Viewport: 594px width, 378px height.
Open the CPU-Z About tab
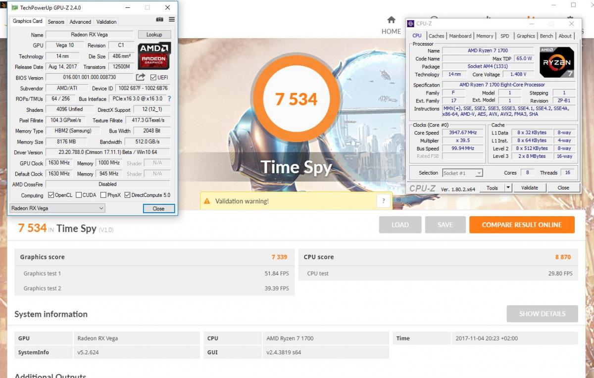pos(565,36)
